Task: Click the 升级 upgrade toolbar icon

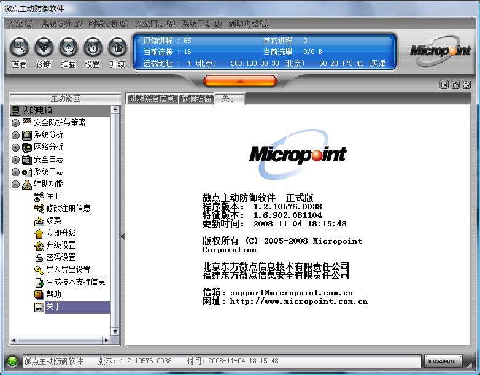Action: [x=117, y=47]
